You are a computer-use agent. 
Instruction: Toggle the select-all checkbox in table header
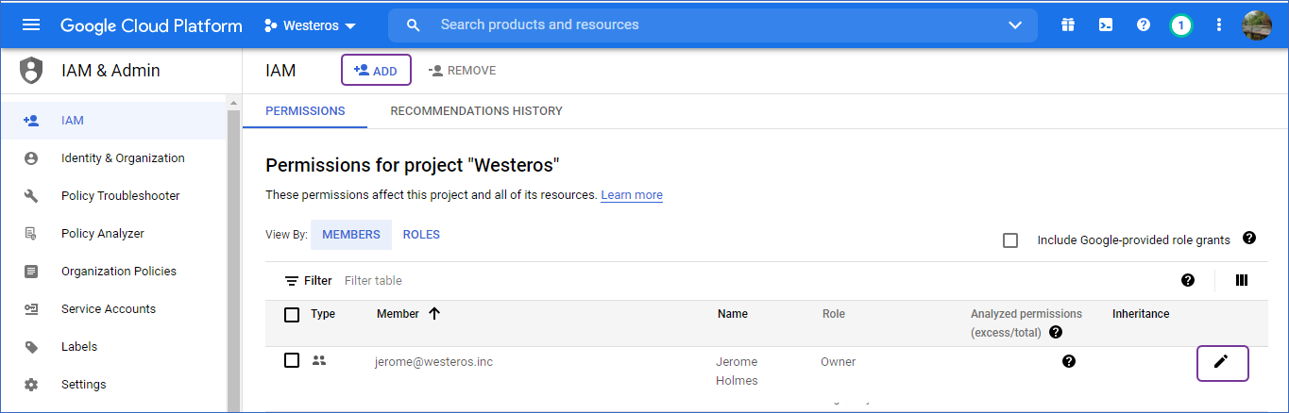point(292,315)
